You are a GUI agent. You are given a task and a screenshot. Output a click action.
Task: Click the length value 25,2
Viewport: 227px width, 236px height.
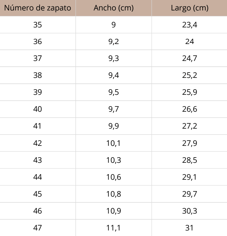click(189, 75)
